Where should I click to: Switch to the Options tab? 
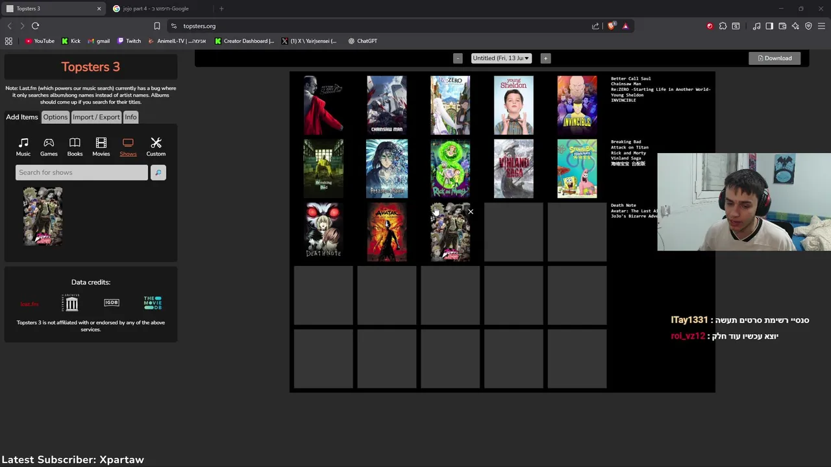click(x=55, y=117)
